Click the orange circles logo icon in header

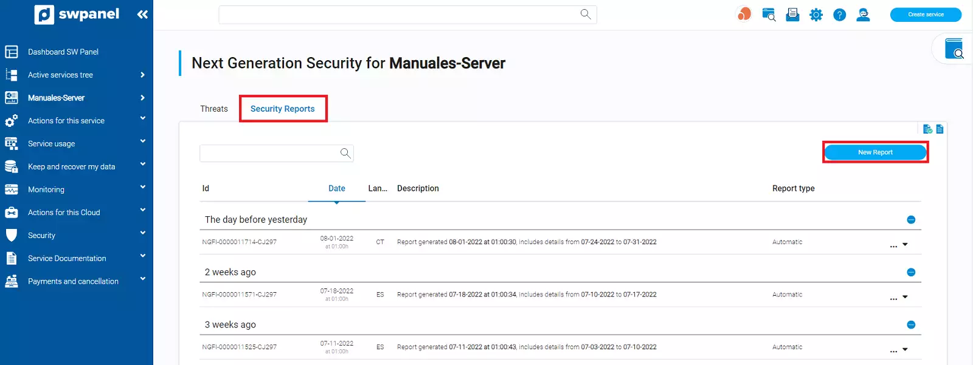point(744,14)
